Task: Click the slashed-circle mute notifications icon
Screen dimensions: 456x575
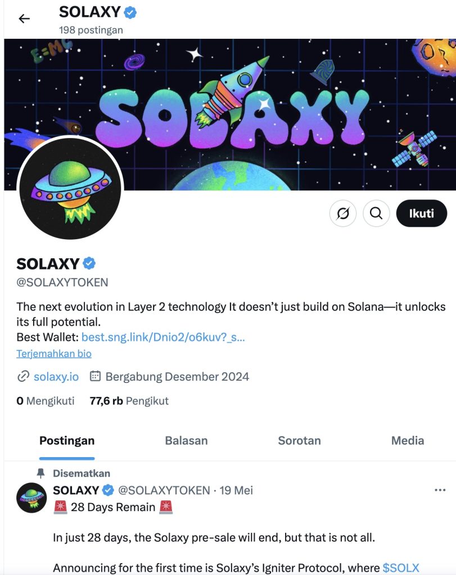Action: [343, 213]
